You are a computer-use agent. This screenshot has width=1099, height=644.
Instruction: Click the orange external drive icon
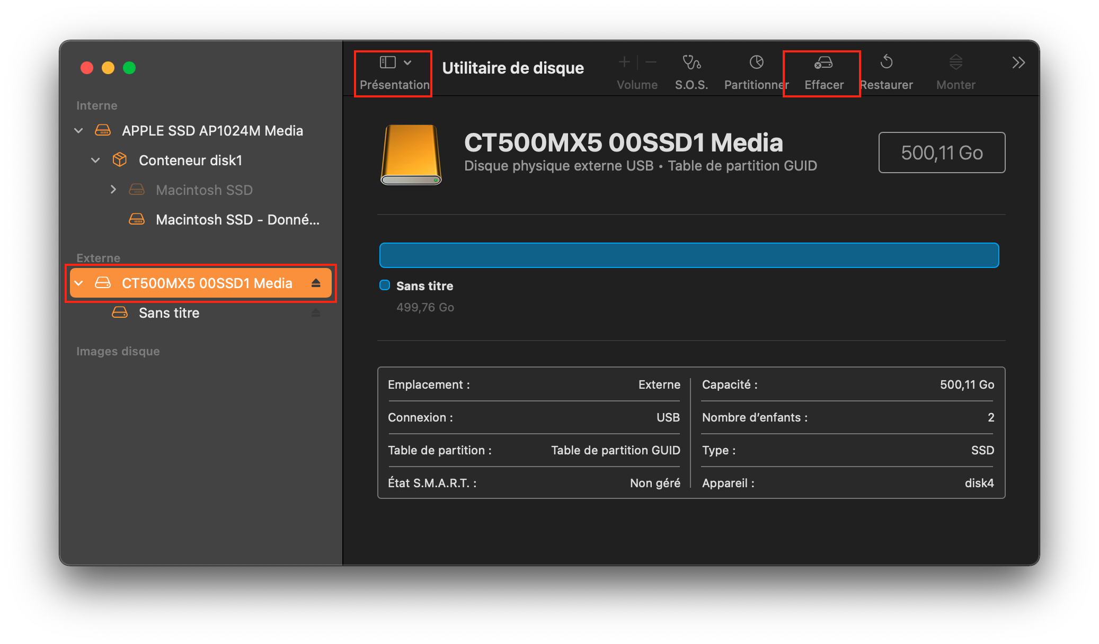click(411, 155)
